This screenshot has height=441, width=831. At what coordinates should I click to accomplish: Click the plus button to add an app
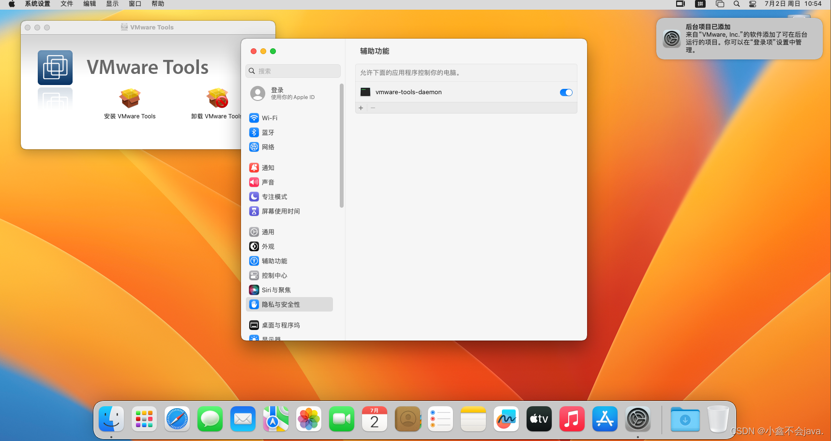point(361,108)
